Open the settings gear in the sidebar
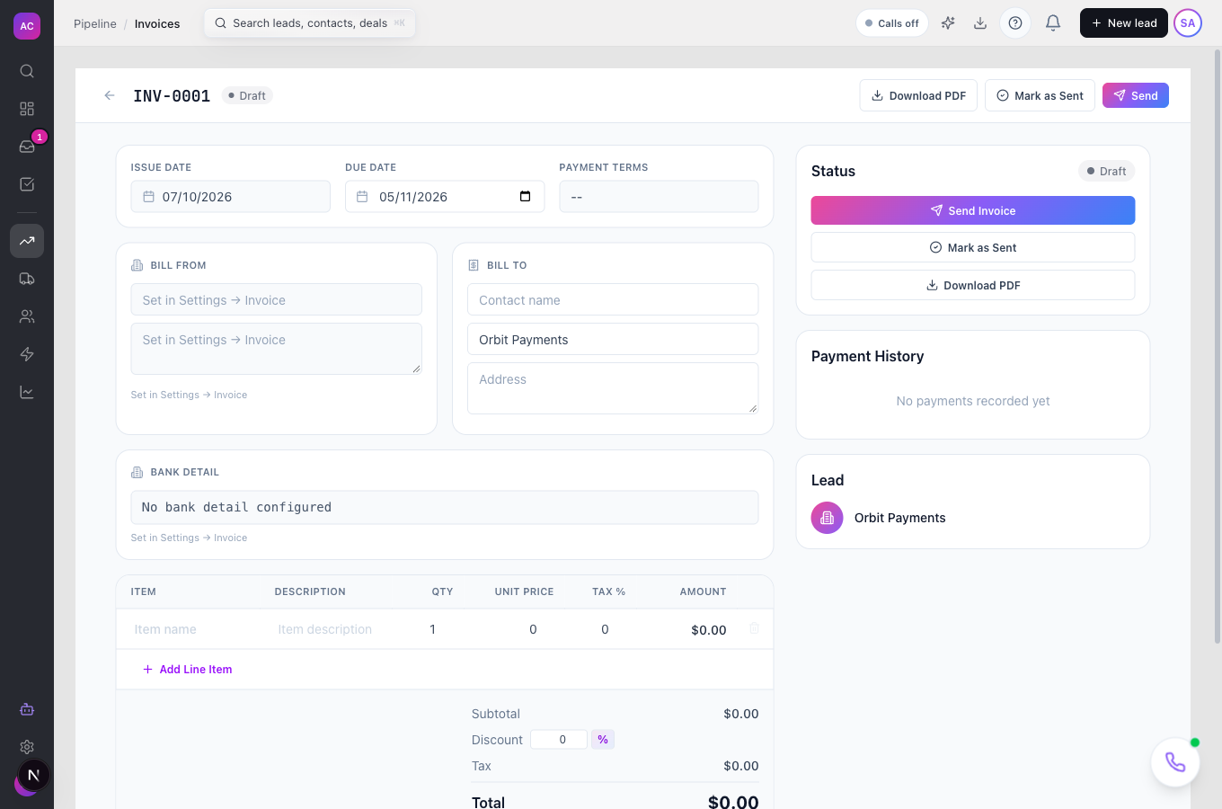 pos(27,747)
